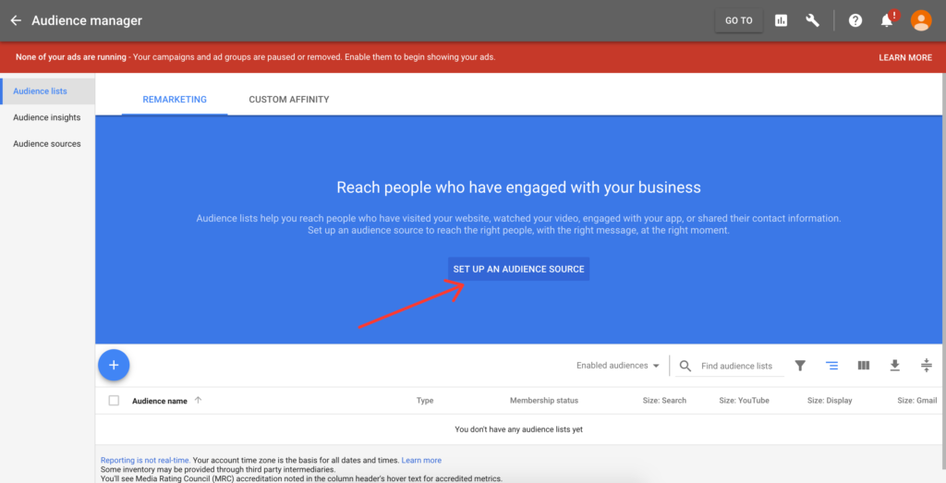Open the reports chart icon

pyautogui.click(x=782, y=20)
